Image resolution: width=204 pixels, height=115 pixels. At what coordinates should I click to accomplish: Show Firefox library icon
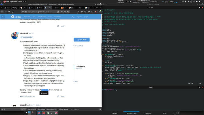click(x=82, y=12)
